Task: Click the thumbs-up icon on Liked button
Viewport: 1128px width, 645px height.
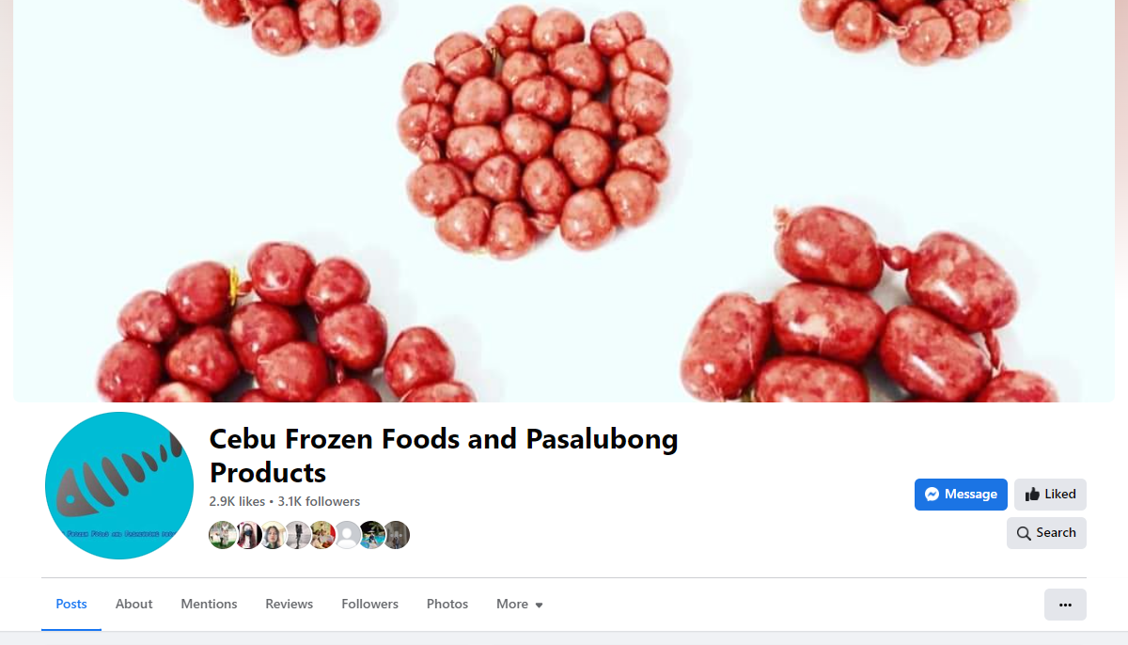Action: click(1032, 495)
